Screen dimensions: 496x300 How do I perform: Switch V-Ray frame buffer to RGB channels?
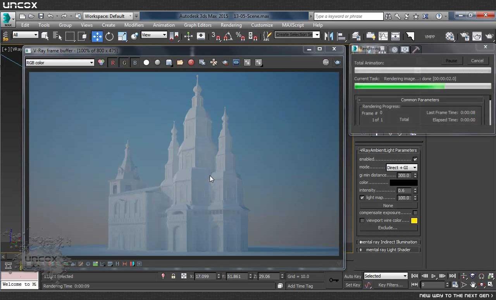click(101, 62)
